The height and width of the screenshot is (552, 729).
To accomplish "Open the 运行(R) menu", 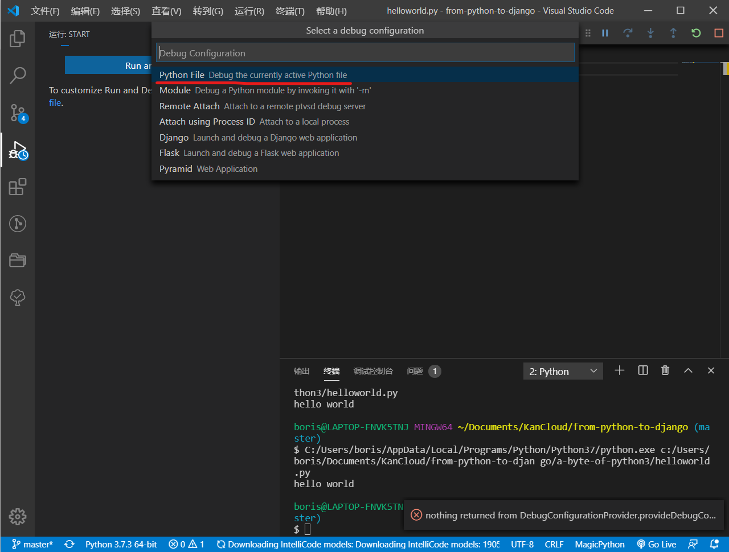I will pos(249,11).
